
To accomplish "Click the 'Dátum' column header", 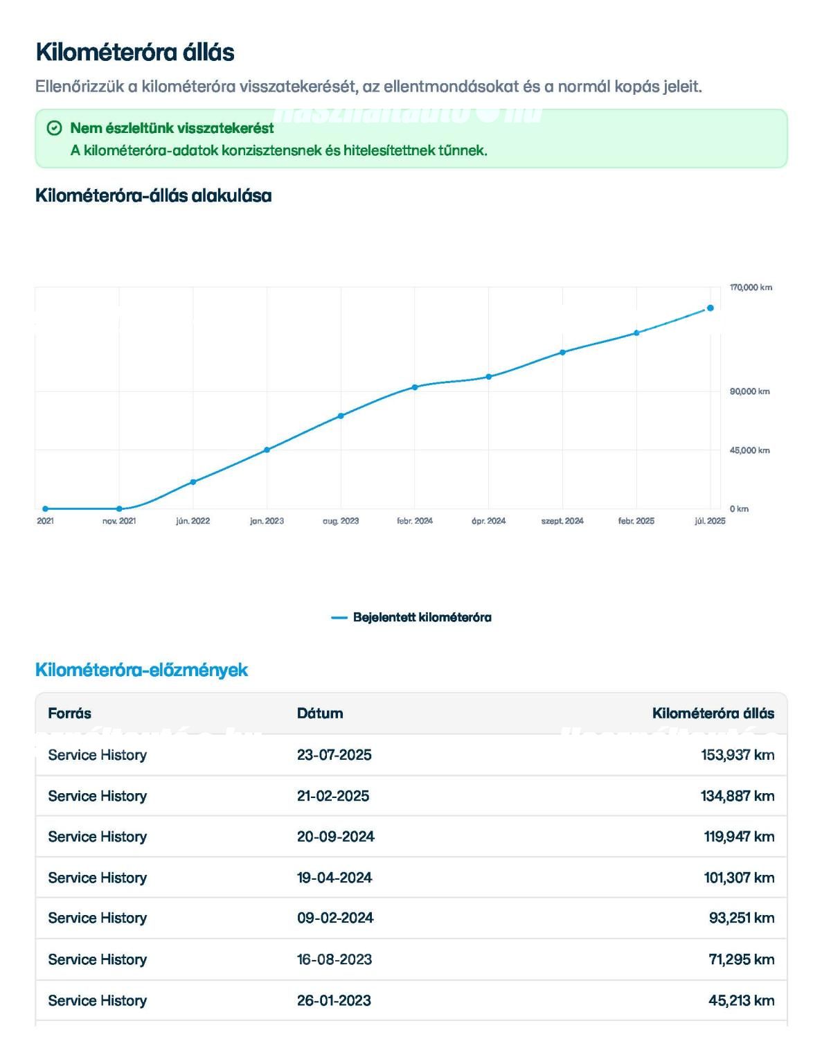I will point(320,713).
